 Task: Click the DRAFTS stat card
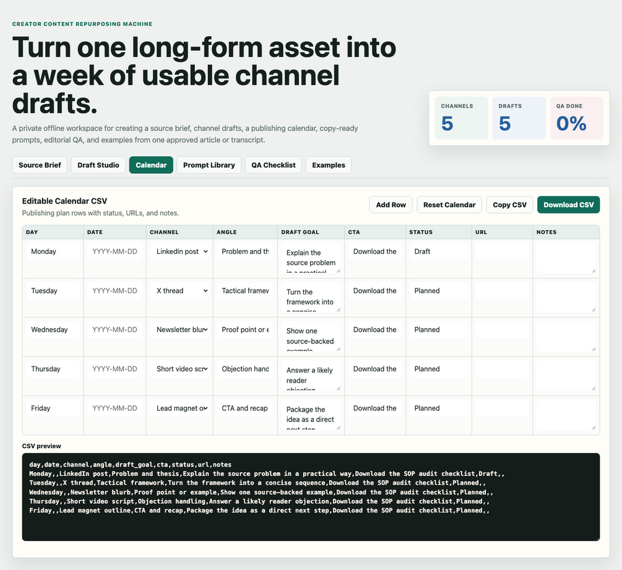pos(519,118)
